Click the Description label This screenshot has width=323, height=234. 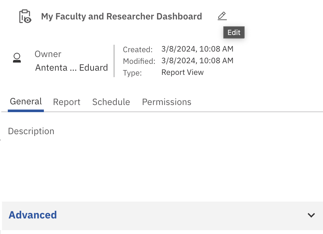(x=31, y=131)
